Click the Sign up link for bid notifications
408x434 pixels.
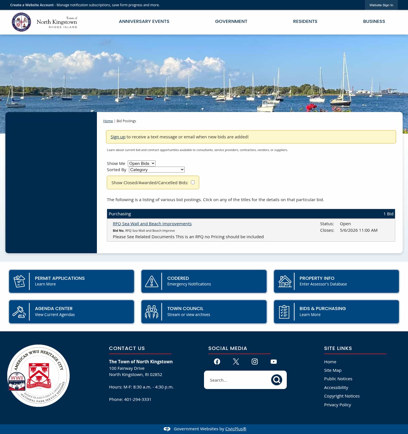[118, 137]
